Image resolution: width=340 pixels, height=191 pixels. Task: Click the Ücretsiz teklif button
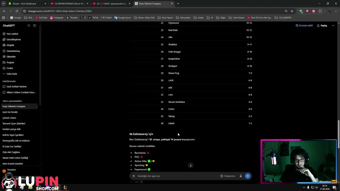pos(304,25)
